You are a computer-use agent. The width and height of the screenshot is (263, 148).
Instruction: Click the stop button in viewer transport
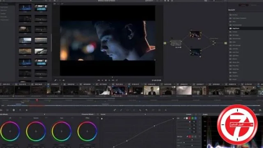click(106, 81)
